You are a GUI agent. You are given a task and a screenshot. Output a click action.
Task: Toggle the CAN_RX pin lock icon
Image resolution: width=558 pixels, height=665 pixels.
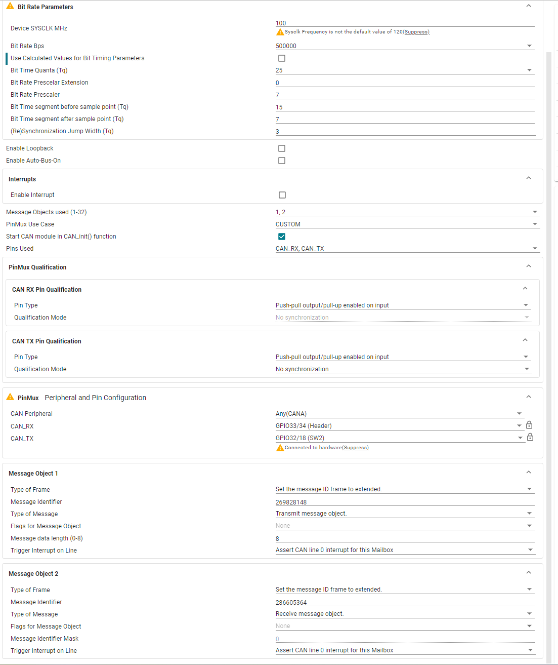point(529,425)
